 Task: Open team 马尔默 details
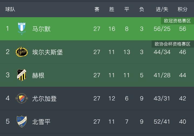pos(41,29)
